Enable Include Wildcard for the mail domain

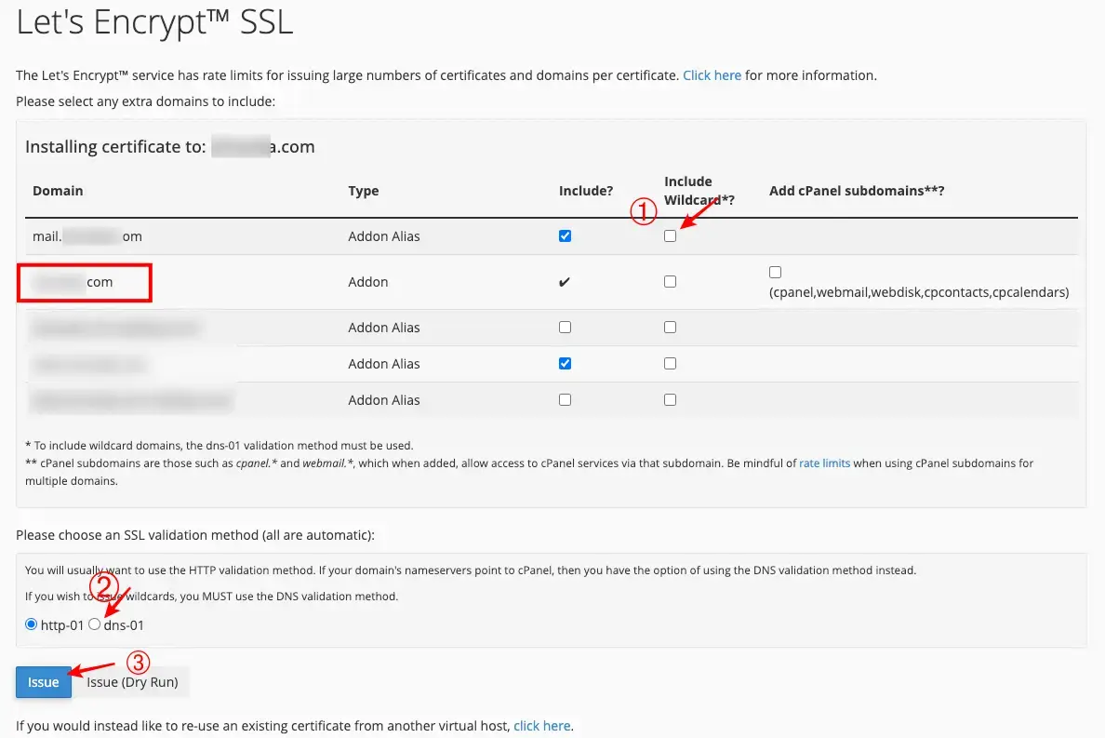[x=670, y=236]
